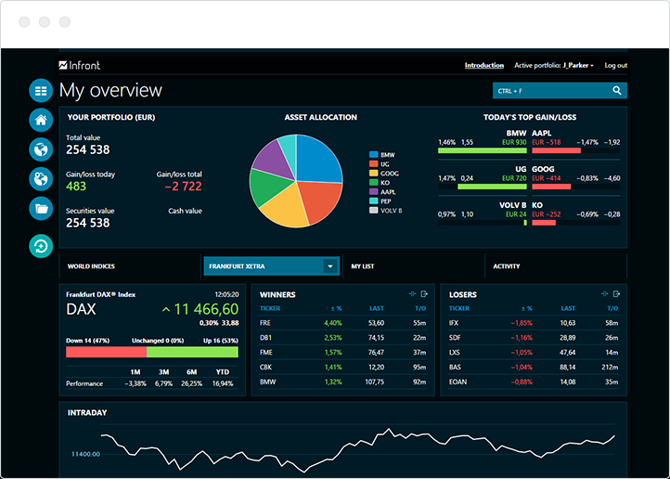Focus the CTRL + F search field
Screen dimensions: 670x479
(560, 91)
